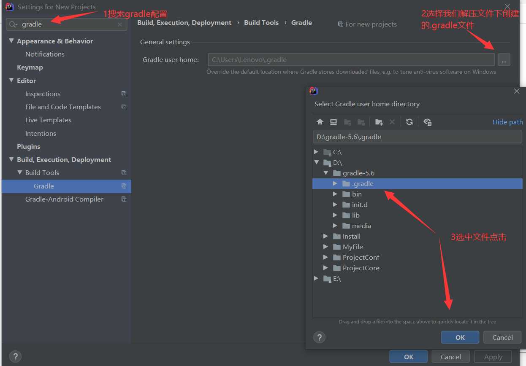The image size is (526, 366).
Task: Open Intentions settings page
Action: (x=41, y=133)
